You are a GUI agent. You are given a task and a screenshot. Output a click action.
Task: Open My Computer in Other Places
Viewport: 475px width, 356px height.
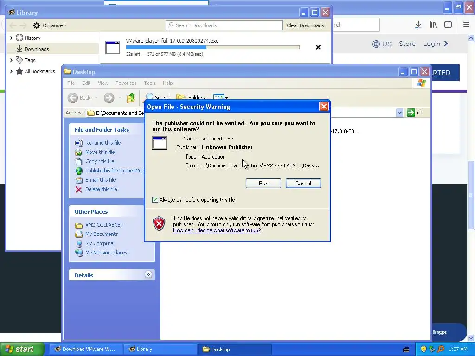click(100, 243)
